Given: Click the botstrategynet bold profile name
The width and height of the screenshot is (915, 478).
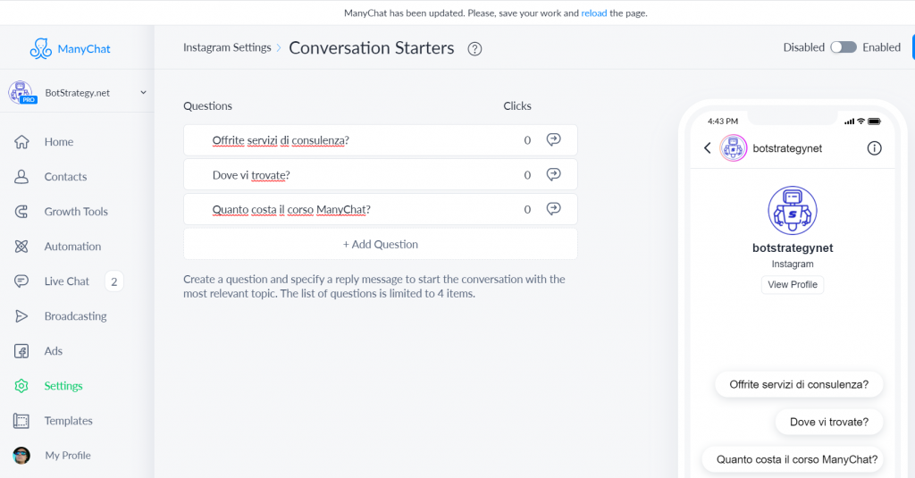Looking at the screenshot, I should [793, 248].
